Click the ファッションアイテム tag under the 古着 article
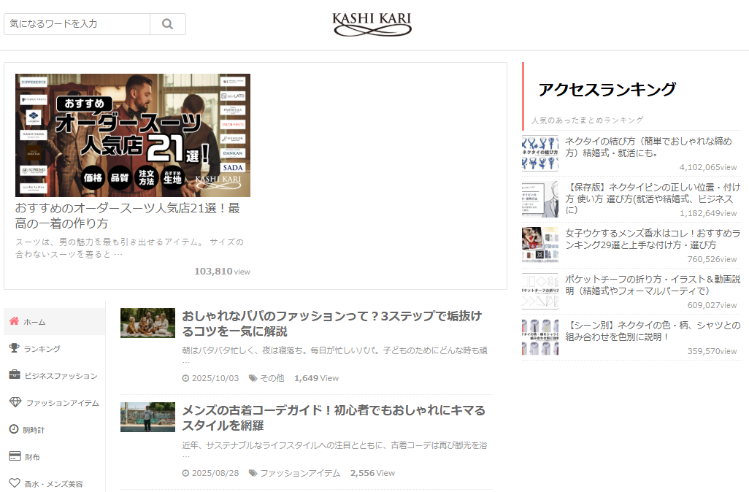Viewport: 749px width, 492px height. click(299, 473)
